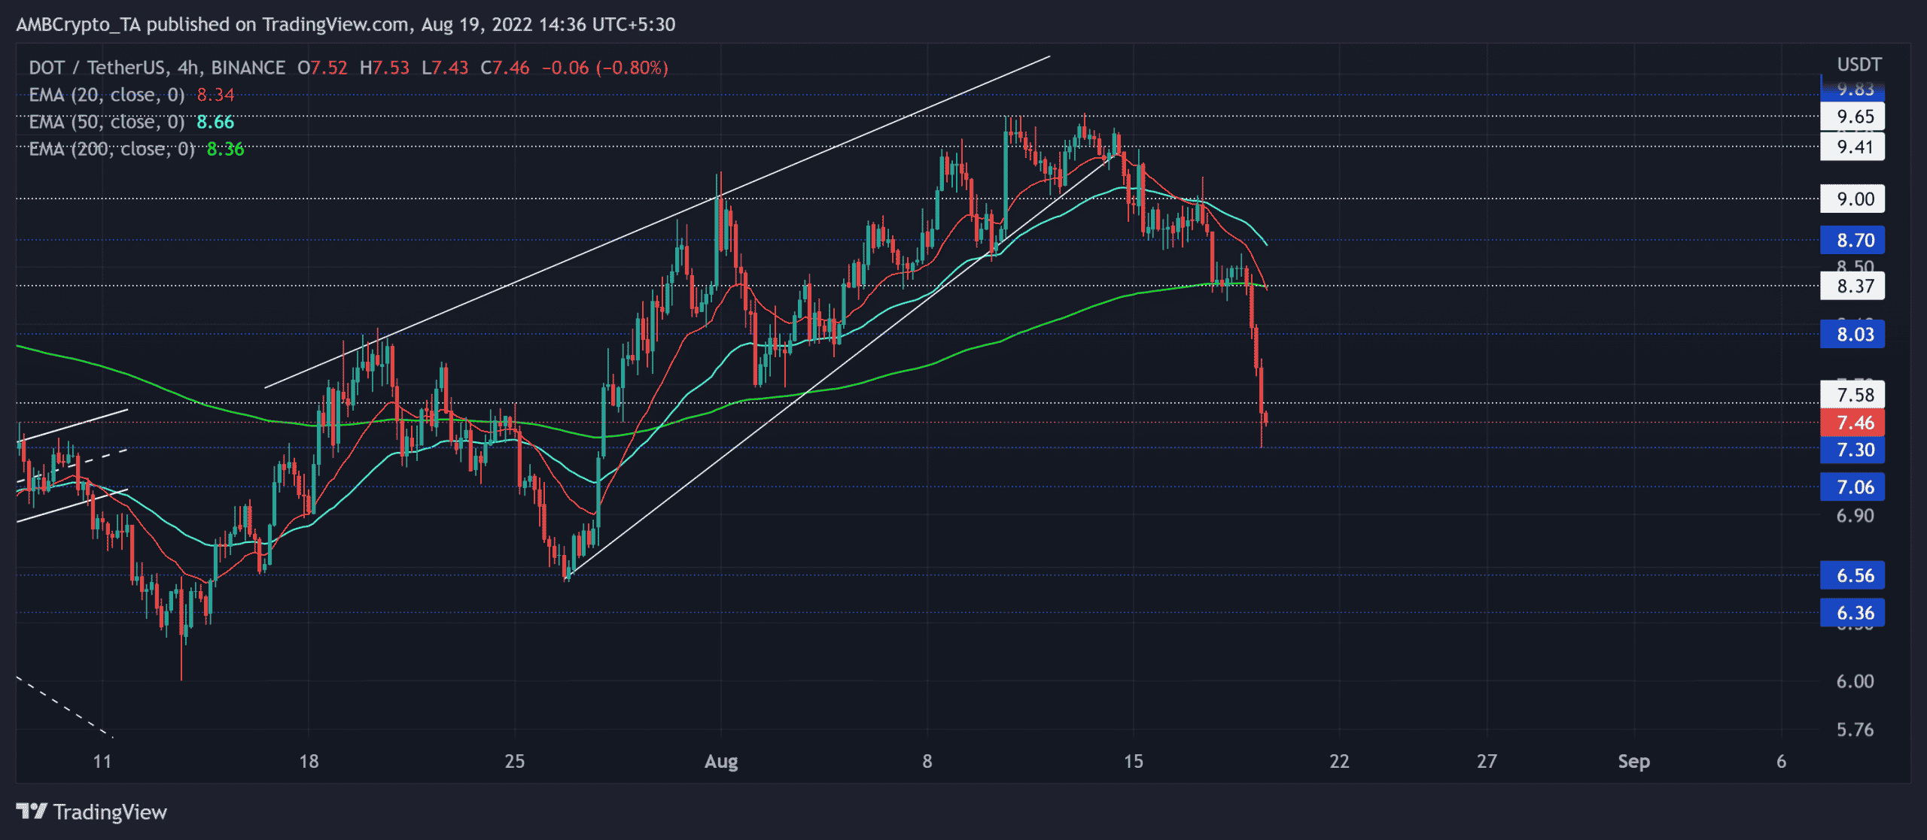Click the 6.00 price axis value
Screen dimensions: 1927x840
pos(1855,681)
